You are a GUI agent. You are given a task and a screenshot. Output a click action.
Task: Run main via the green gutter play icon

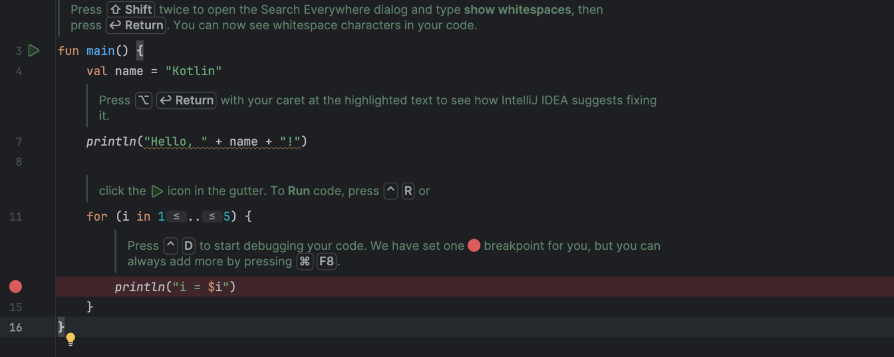(x=34, y=51)
